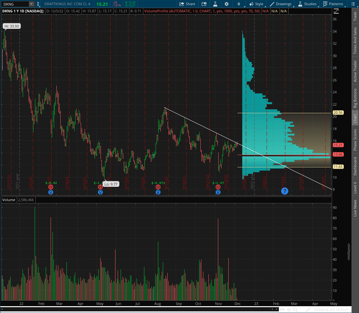This screenshot has width=359, height=313.
Task: Open the Phase Scores side tab
Action: 355,140
